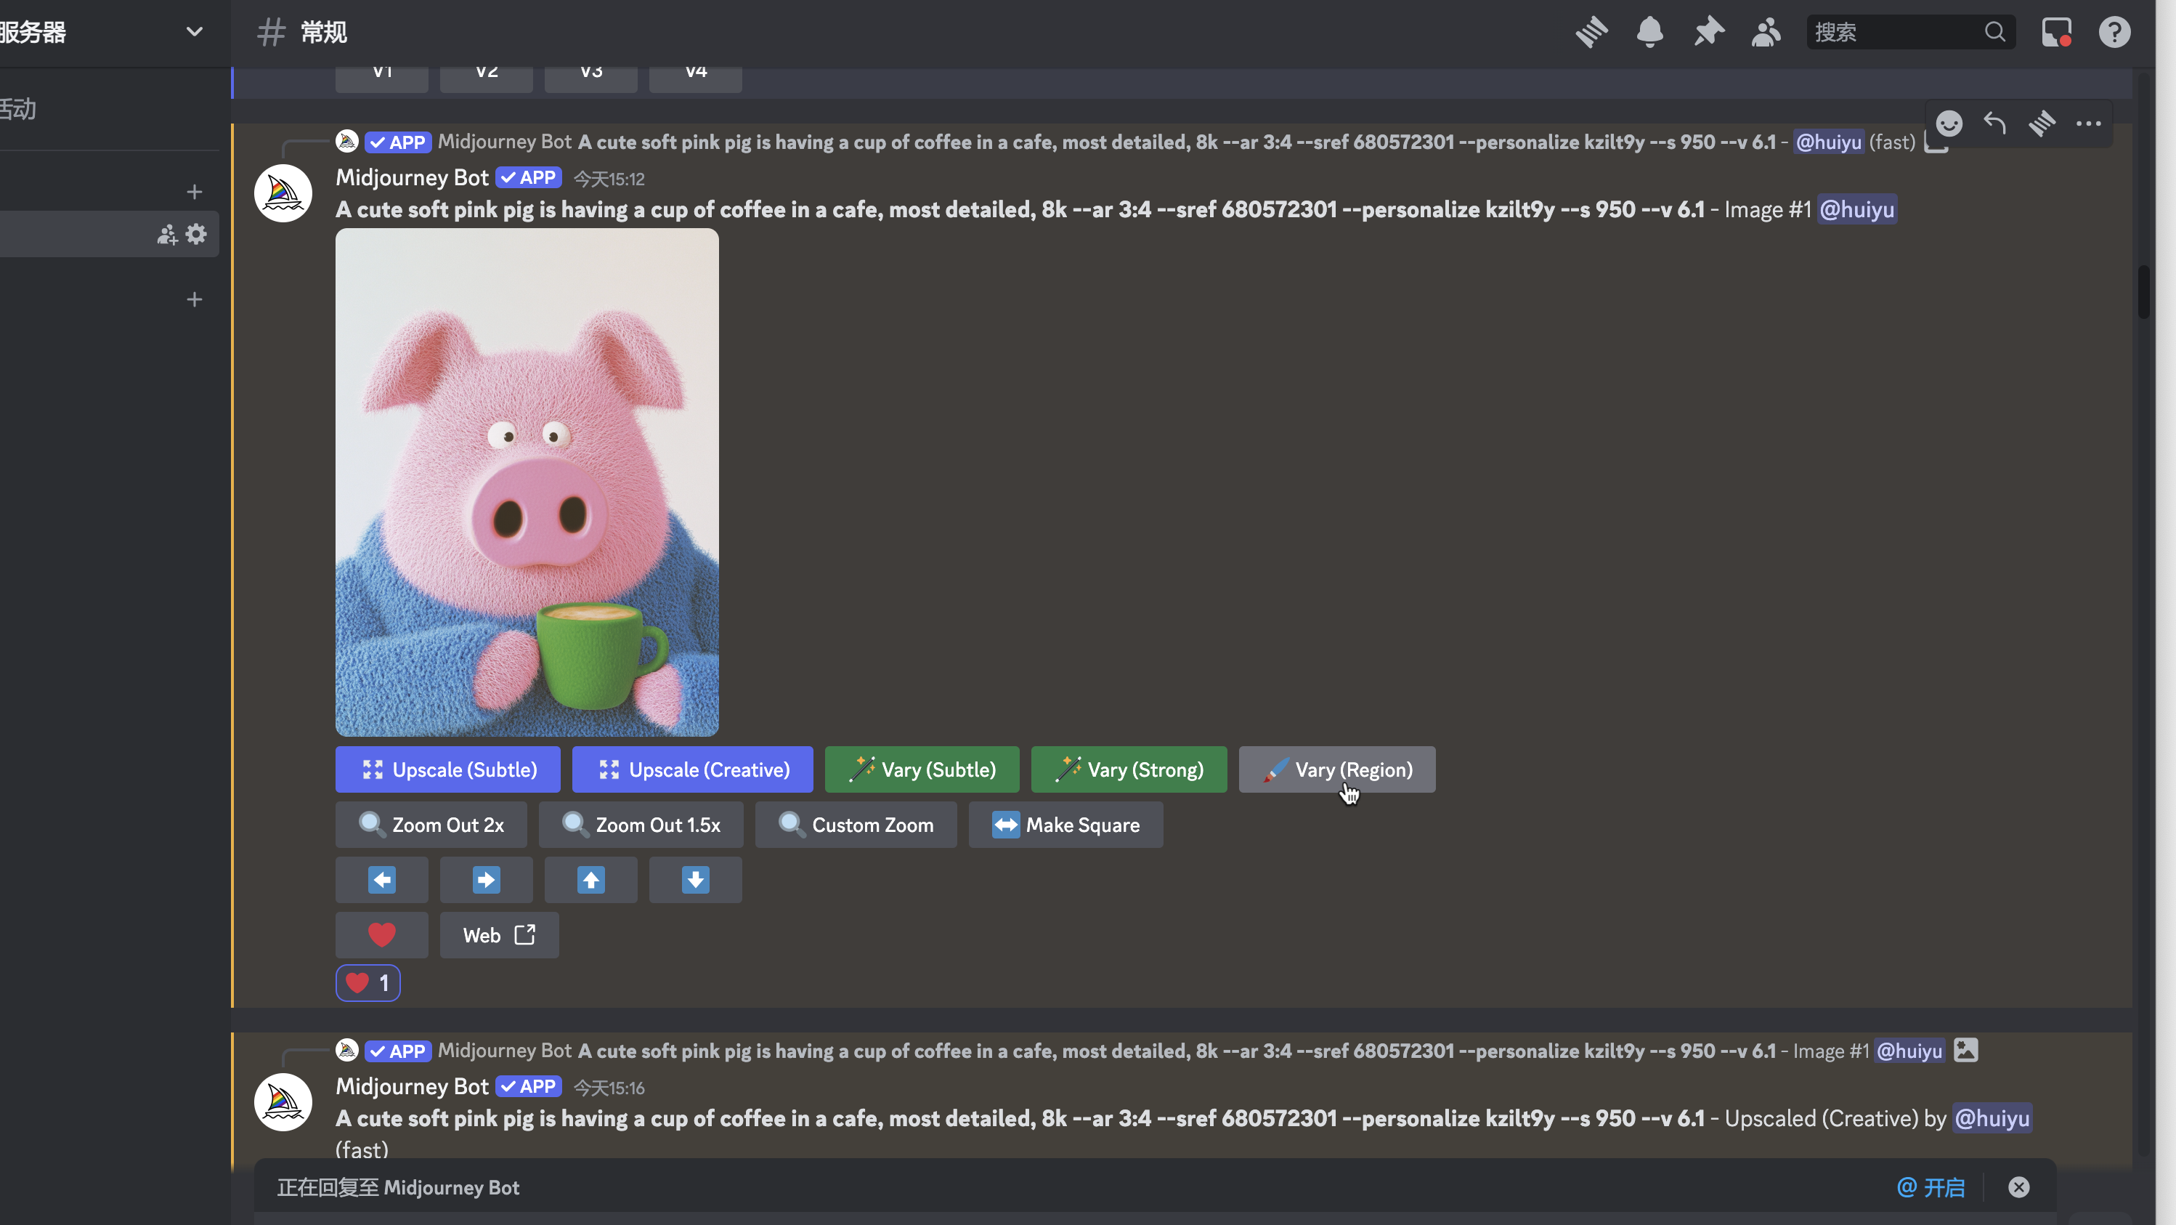This screenshot has width=2176, height=1225.
Task: Show pinned messages with pin icon
Action: pos(1708,32)
